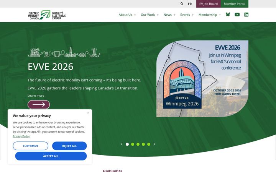Viewport: 276px width, 172px height.
Task: Select the fifth carousel dot
Action: (x=149, y=144)
